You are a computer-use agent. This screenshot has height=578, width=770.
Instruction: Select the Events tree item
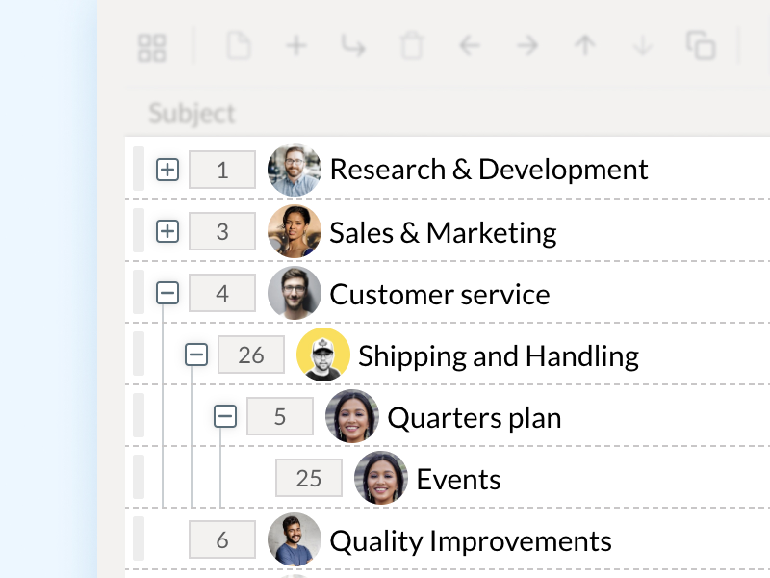[x=458, y=479]
